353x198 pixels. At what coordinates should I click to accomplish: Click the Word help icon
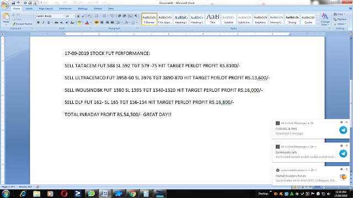[x=351, y=9]
